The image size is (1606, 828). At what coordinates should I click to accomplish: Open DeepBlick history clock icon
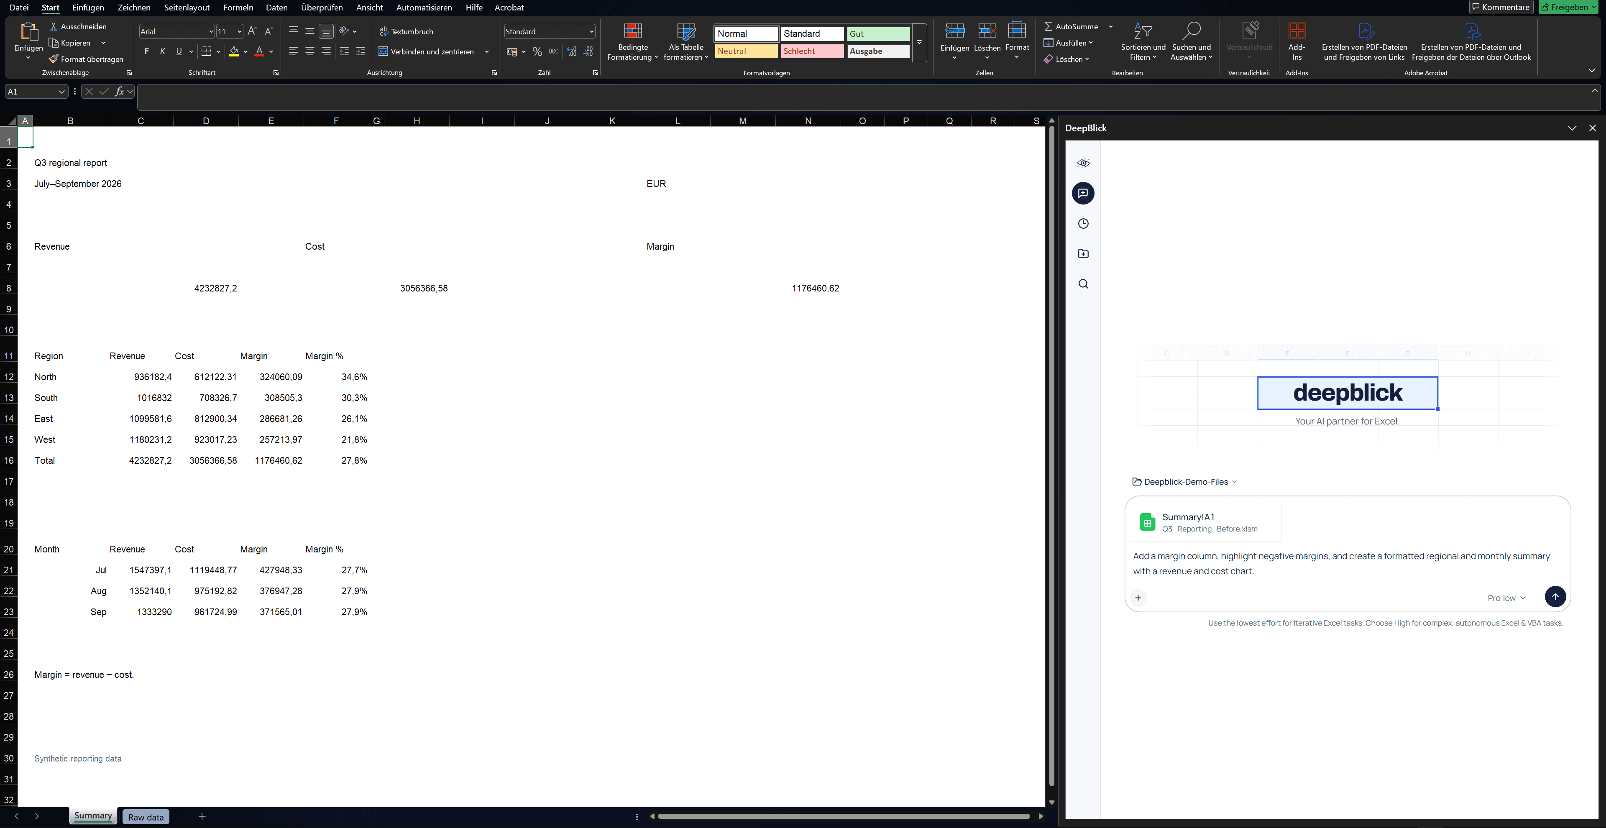1083,224
